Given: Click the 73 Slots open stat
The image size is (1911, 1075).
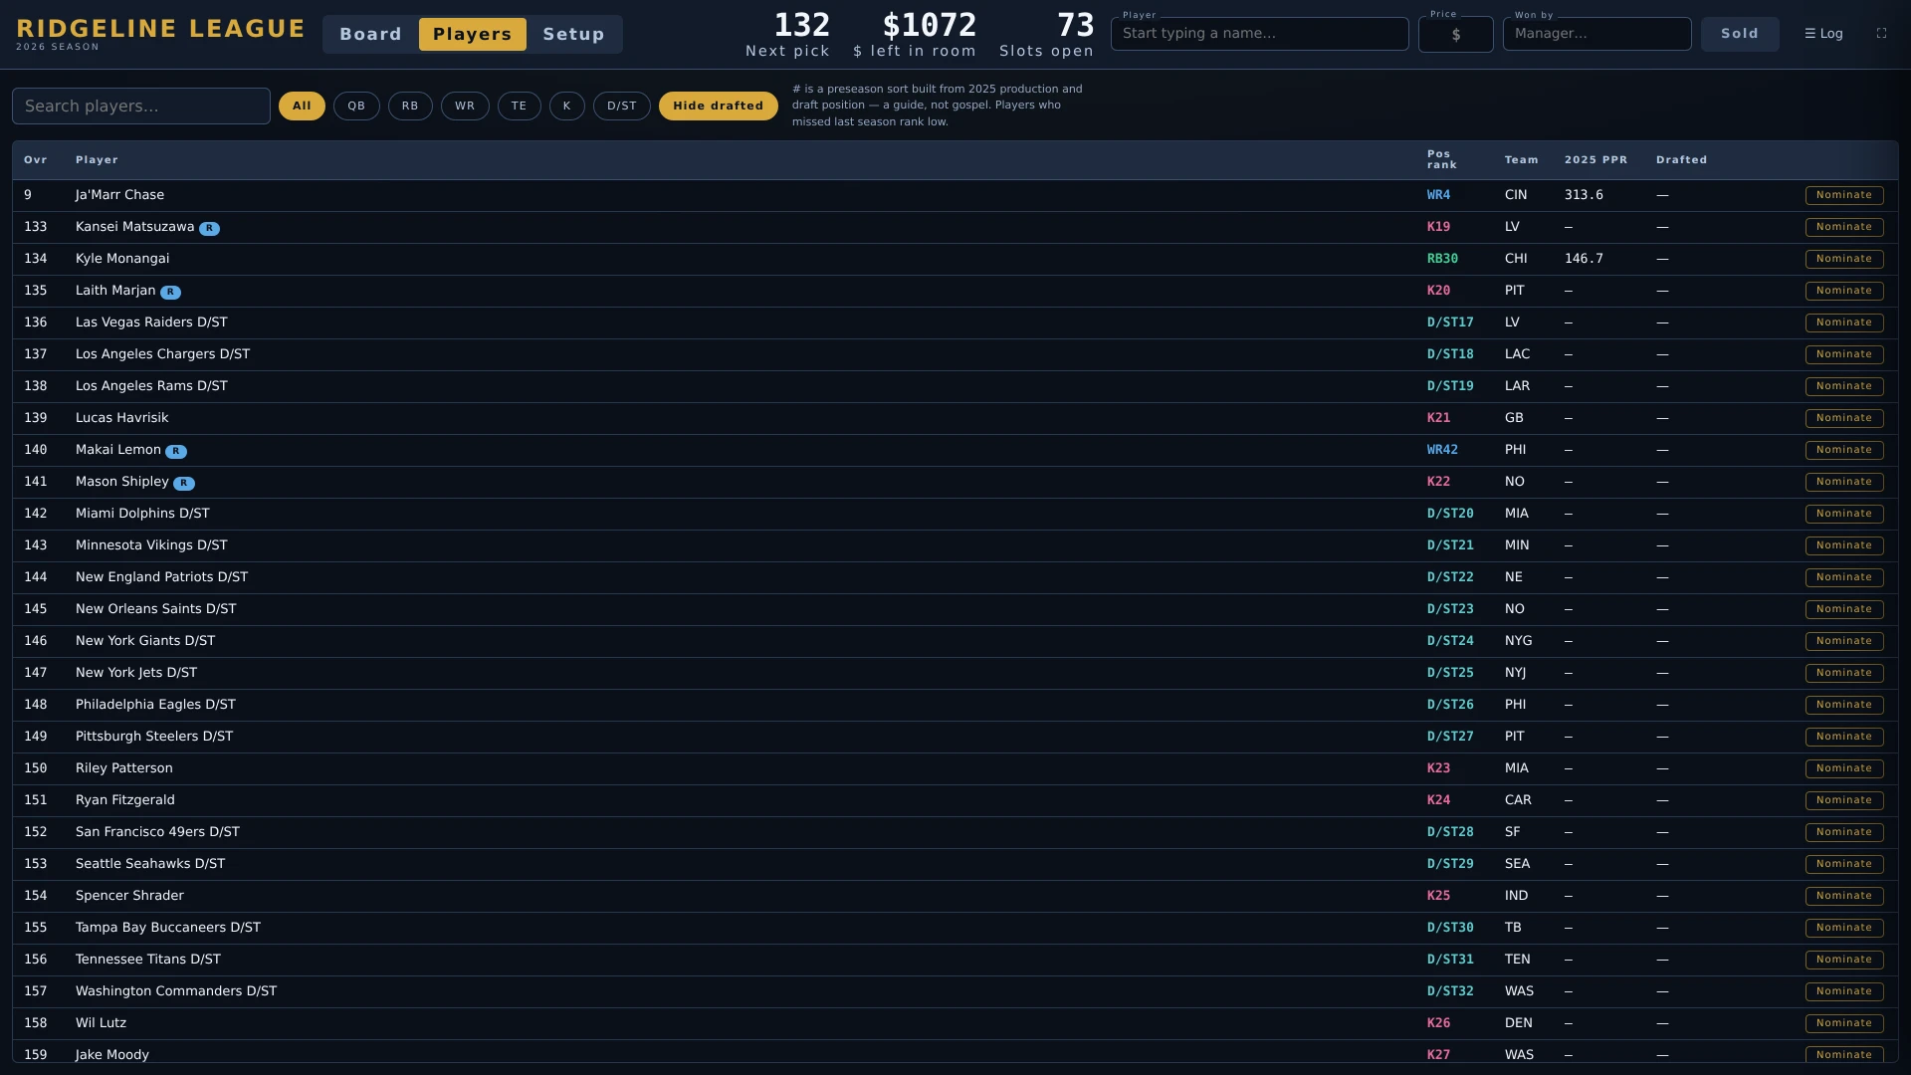Looking at the screenshot, I should [x=1046, y=34].
